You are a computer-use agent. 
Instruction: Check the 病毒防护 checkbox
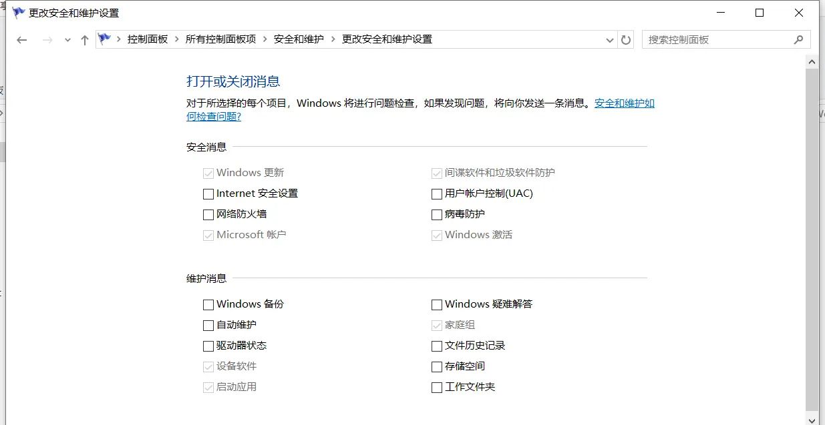pyautogui.click(x=436, y=214)
